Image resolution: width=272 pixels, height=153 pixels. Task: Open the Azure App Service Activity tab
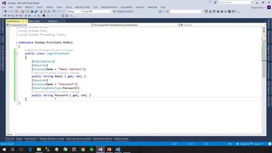tap(78, 139)
